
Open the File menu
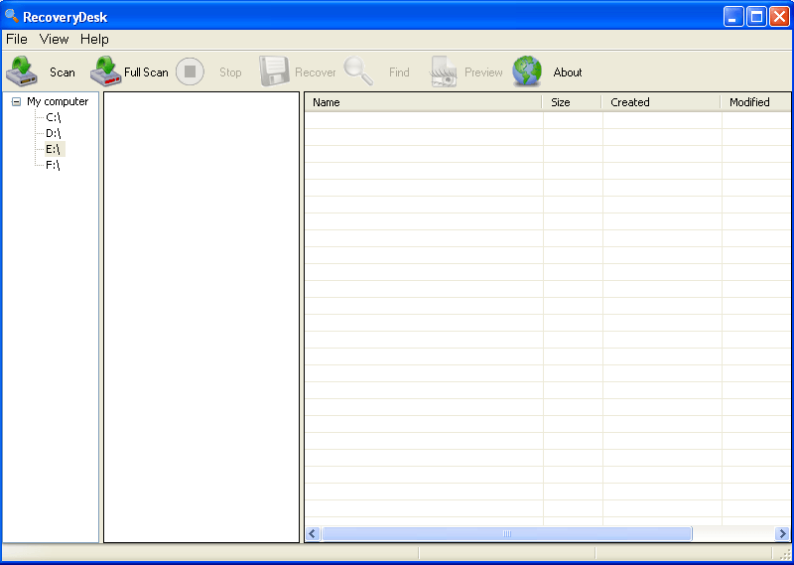(x=17, y=39)
